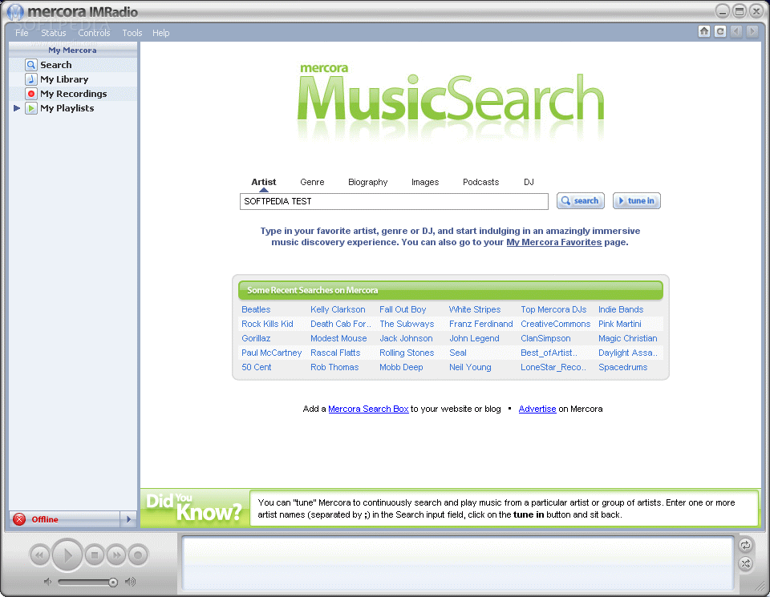Viewport: 770px width, 597px height.
Task: Click the My Mercora panel header
Action: 73,50
